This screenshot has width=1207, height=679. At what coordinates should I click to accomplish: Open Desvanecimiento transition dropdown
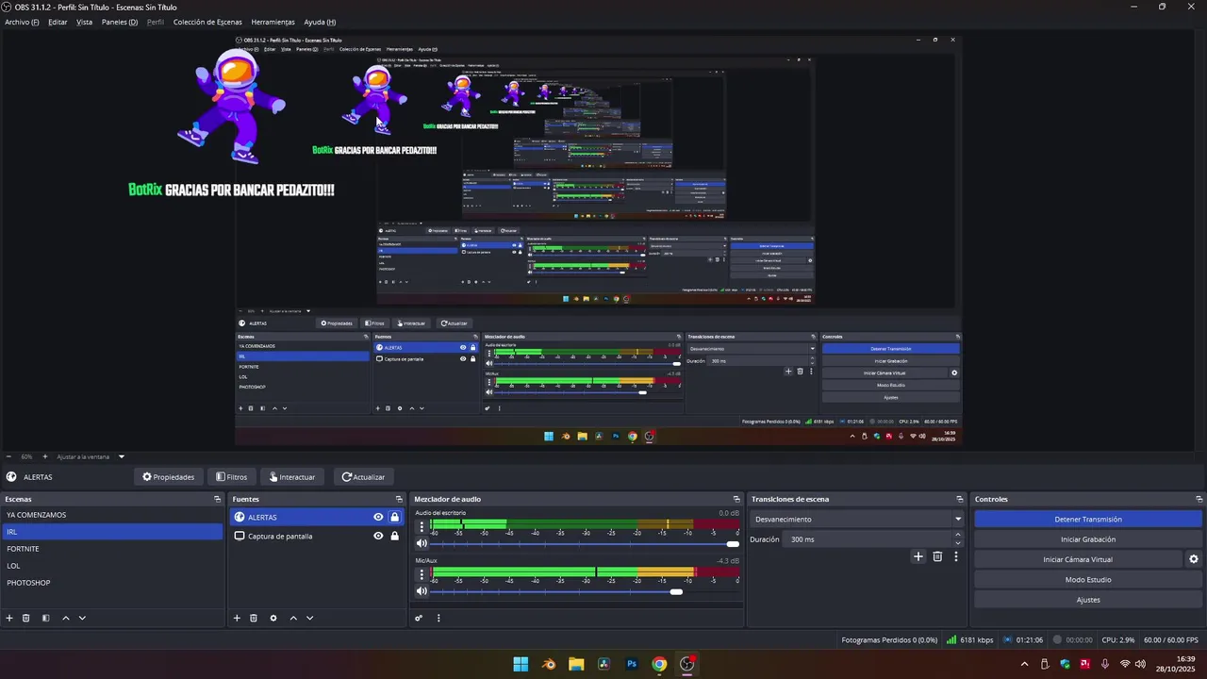point(858,519)
